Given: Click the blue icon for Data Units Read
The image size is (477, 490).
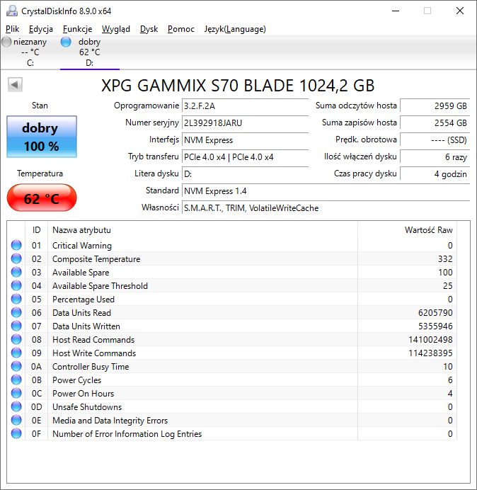Looking at the screenshot, I should [x=16, y=312].
